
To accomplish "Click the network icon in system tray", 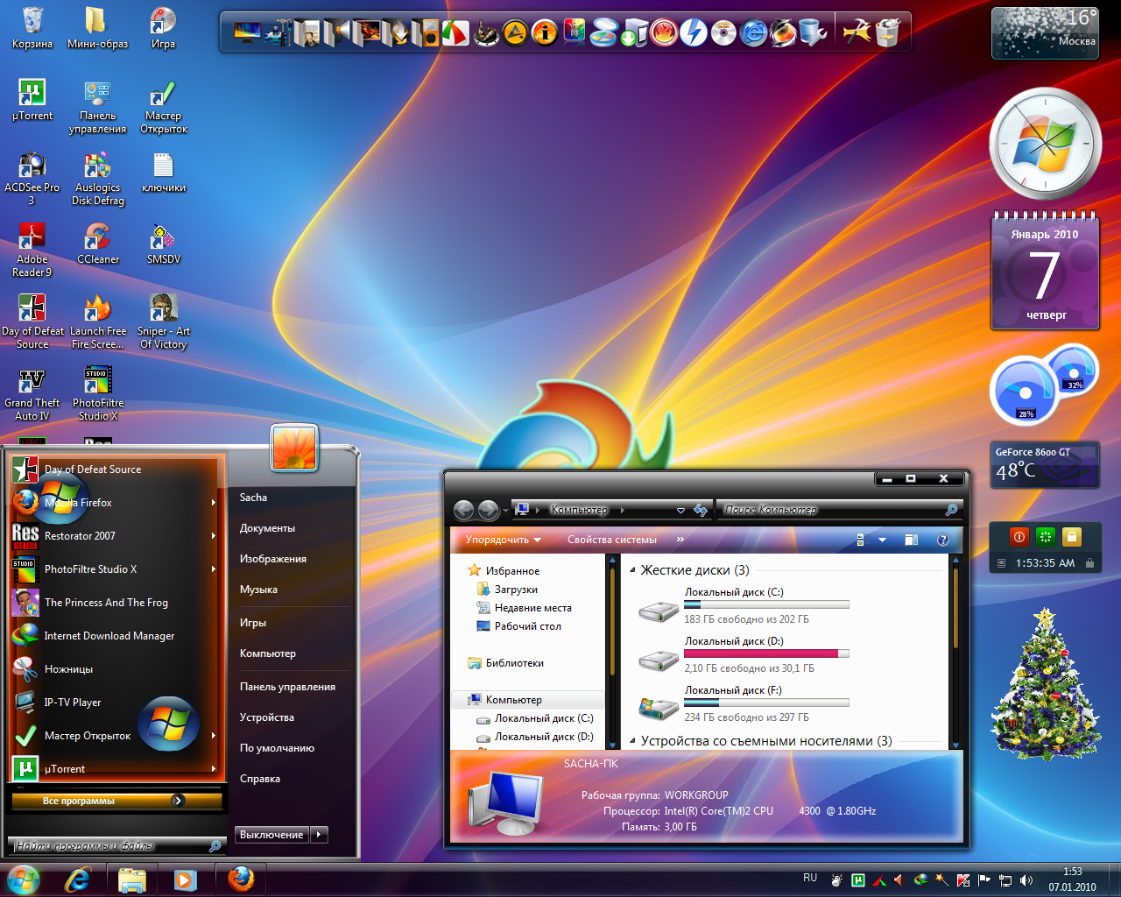I will [1005, 880].
